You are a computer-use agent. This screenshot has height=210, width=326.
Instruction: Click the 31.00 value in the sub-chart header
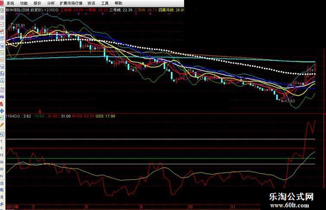[x=66, y=116]
